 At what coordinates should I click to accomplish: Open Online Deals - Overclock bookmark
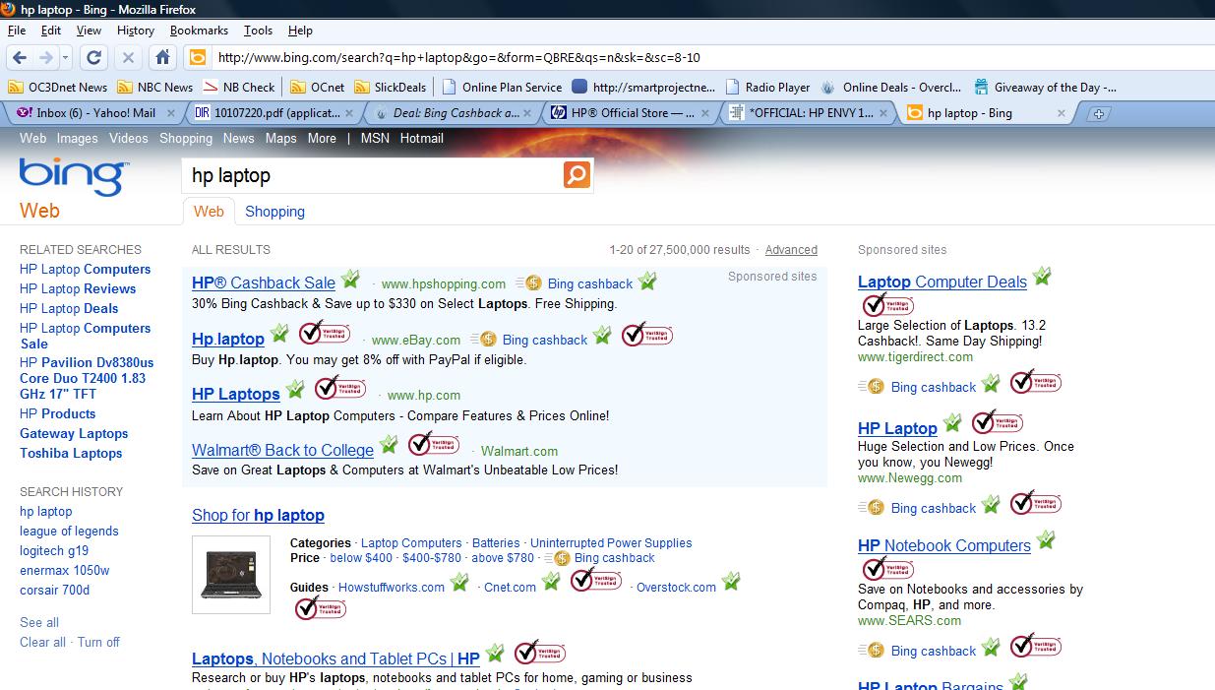click(891, 87)
